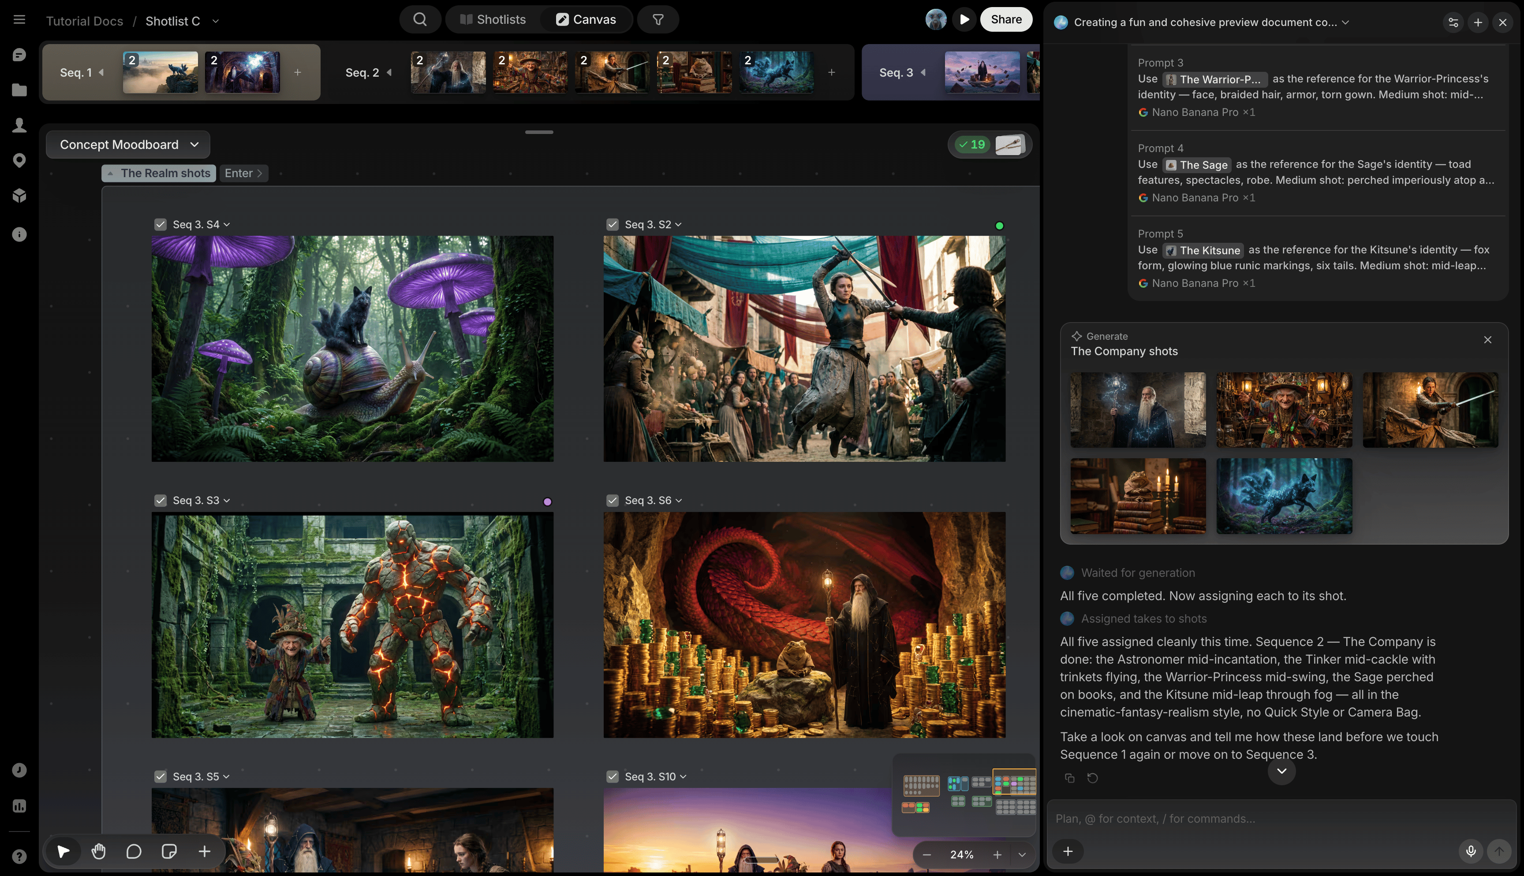Zoom out with the minus button
Viewport: 1524px width, 876px height.
tap(927, 854)
